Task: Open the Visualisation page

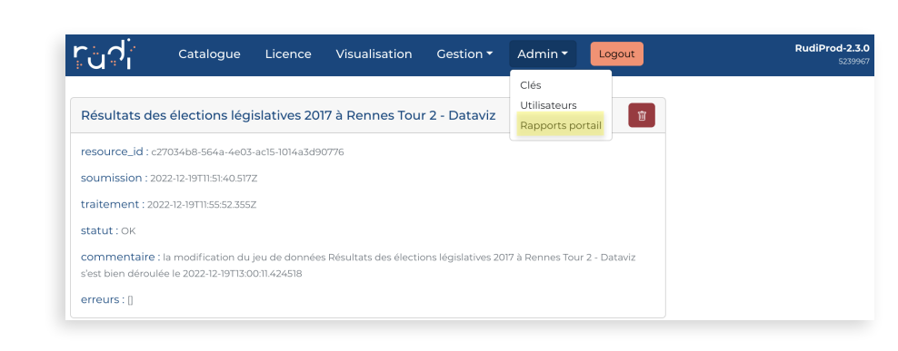Action: [374, 54]
